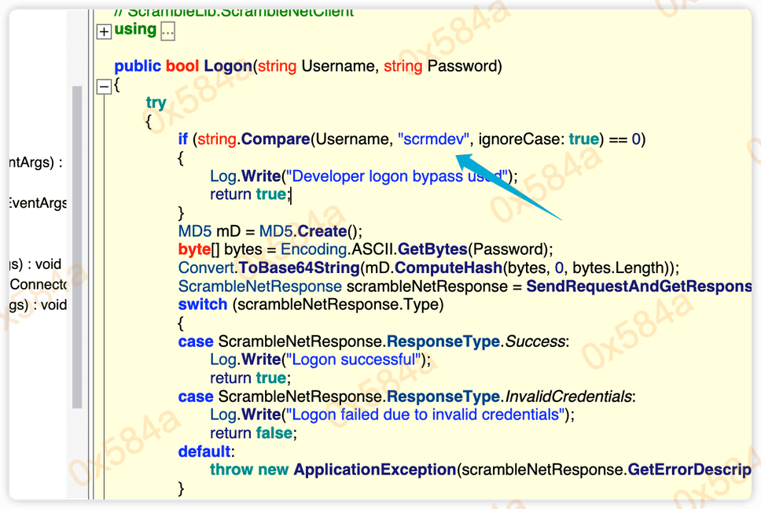761x509 pixels.
Task: Expand the collapsed using directives plus box
Action: 103,31
